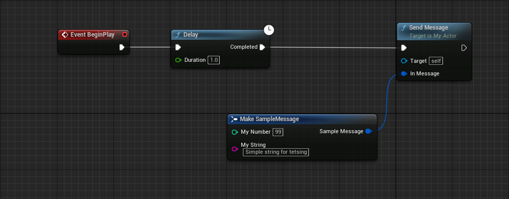509x199 pixels.
Task: Edit the My Number value field 99
Action: [x=278, y=132]
